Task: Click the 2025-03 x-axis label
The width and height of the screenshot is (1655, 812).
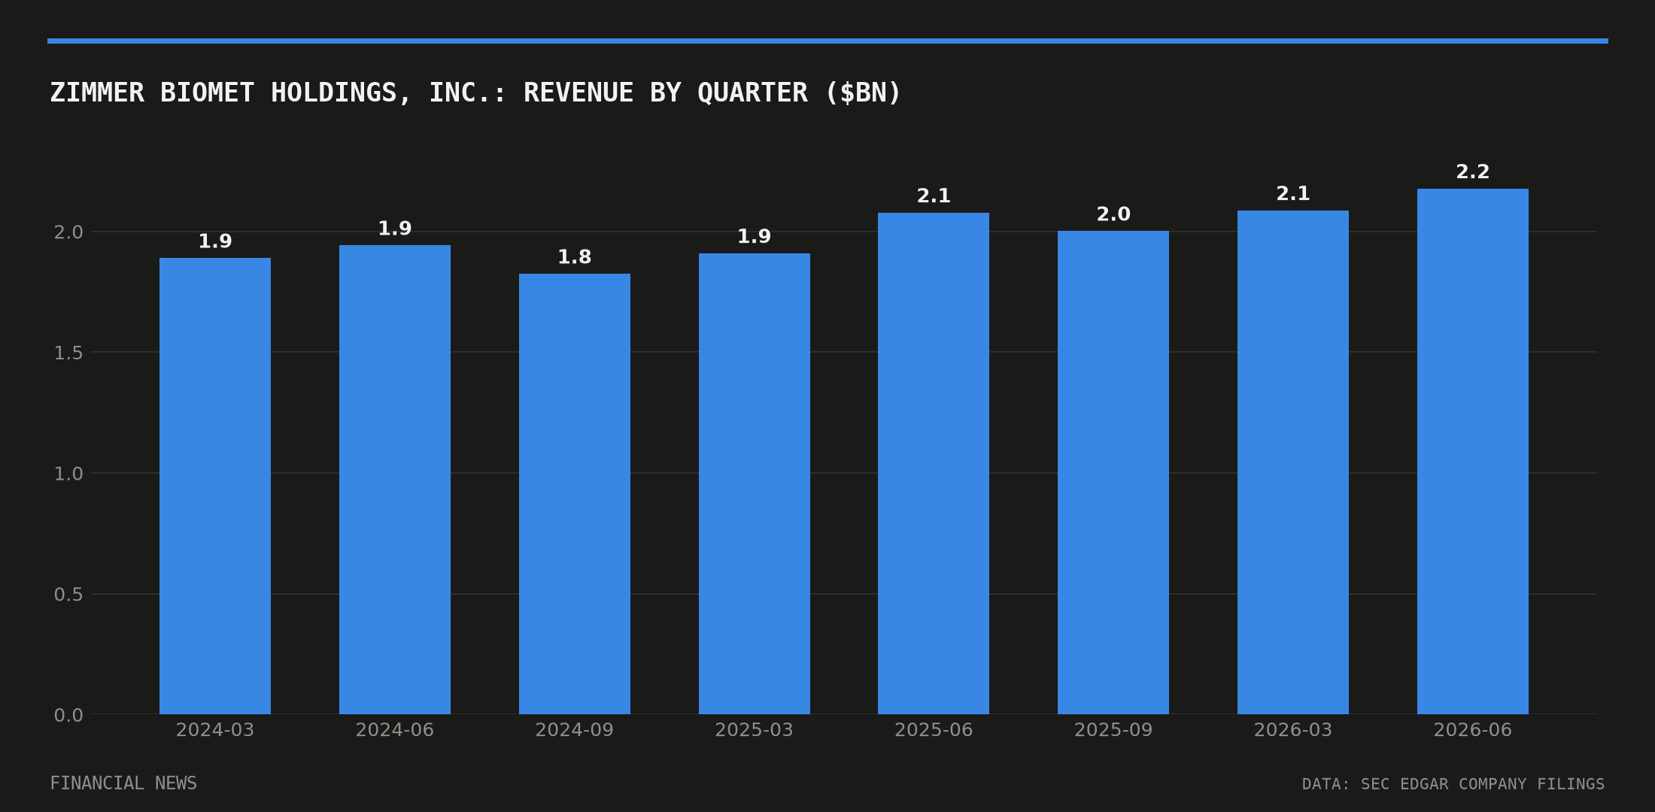Action: point(755,730)
